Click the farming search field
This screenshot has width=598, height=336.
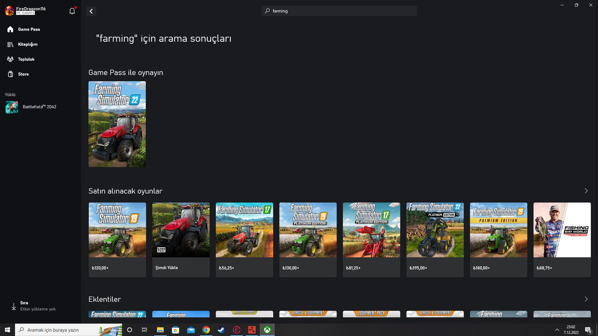point(339,11)
